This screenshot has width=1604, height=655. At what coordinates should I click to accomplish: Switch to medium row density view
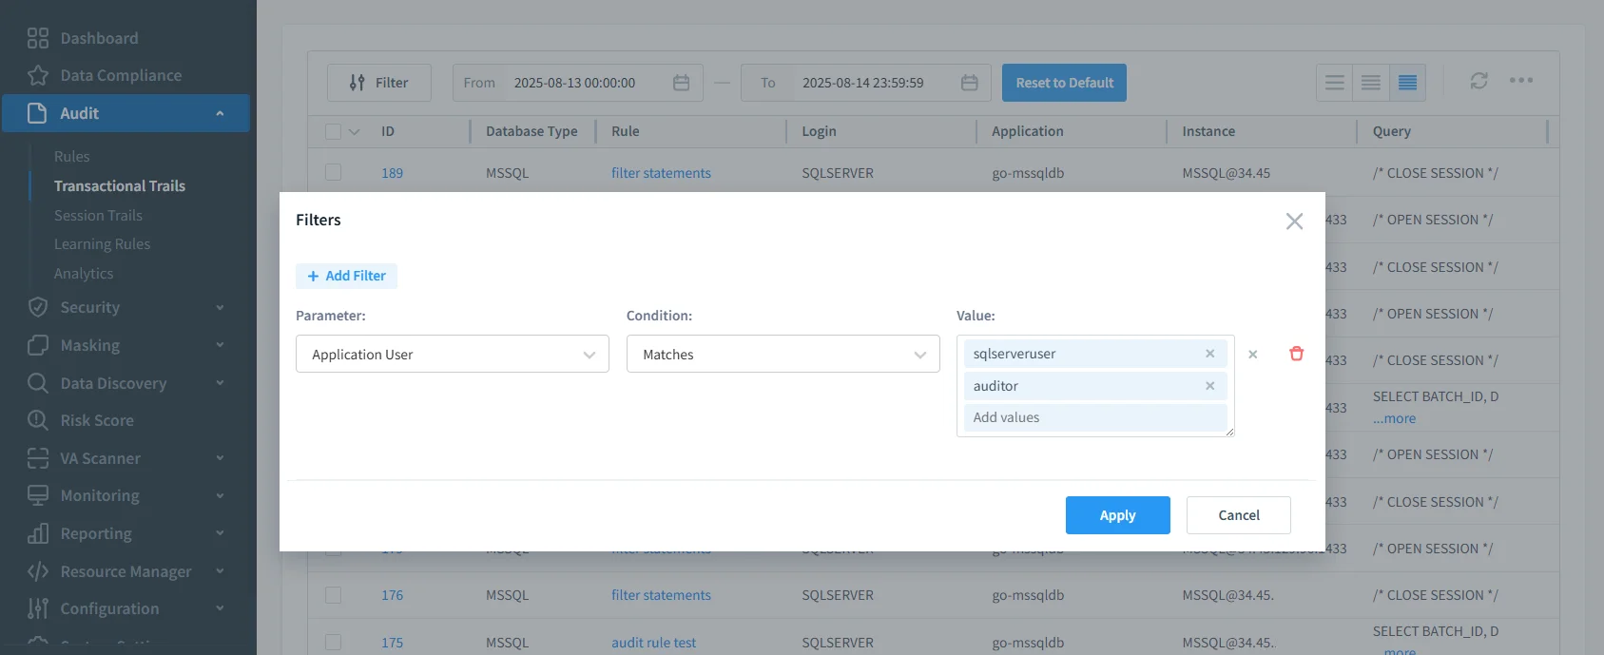[x=1371, y=83]
